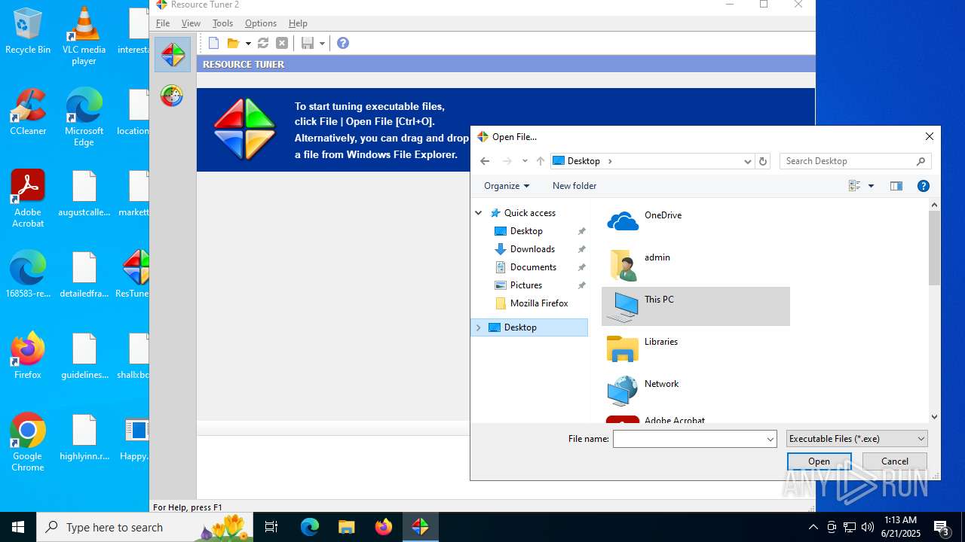Click the Windows Start button
The image size is (965, 542).
click(18, 527)
